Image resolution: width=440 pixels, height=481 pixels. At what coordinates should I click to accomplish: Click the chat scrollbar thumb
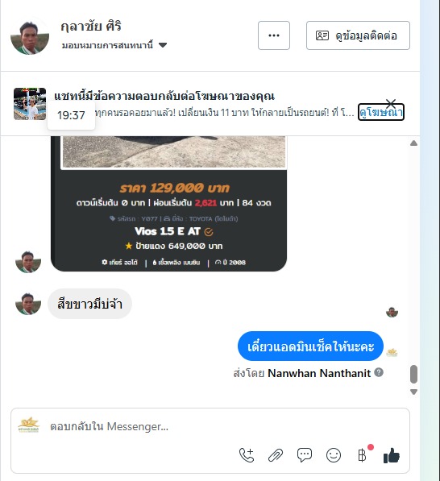[413, 374]
